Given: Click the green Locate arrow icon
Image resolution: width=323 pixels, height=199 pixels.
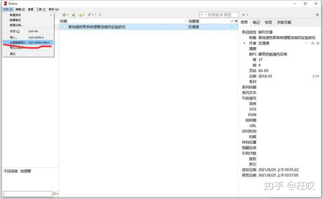Looking at the screenshot, I should click(x=244, y=15).
